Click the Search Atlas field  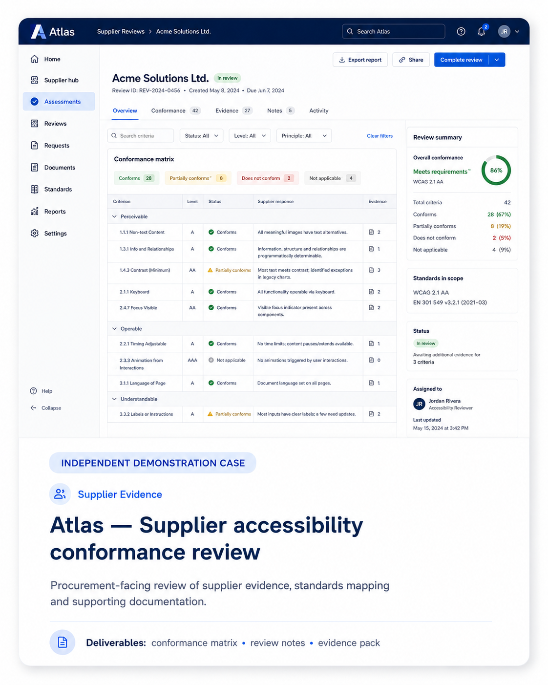pos(394,31)
